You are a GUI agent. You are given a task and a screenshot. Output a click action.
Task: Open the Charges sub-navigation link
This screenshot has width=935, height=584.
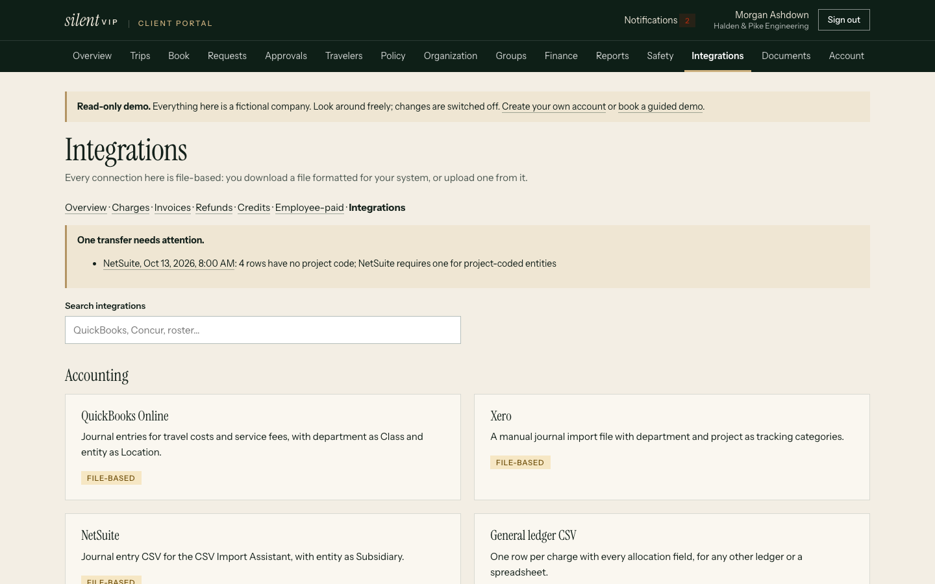pos(131,208)
